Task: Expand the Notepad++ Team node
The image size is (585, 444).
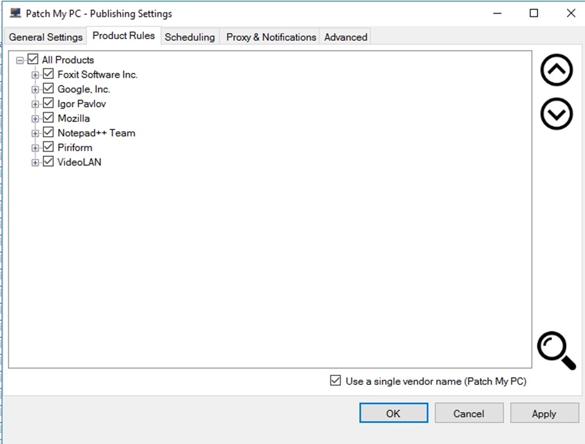Action: [x=35, y=134]
